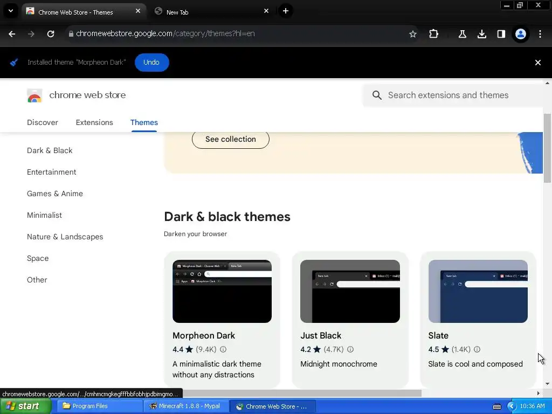Click the address bar URL

click(x=165, y=33)
